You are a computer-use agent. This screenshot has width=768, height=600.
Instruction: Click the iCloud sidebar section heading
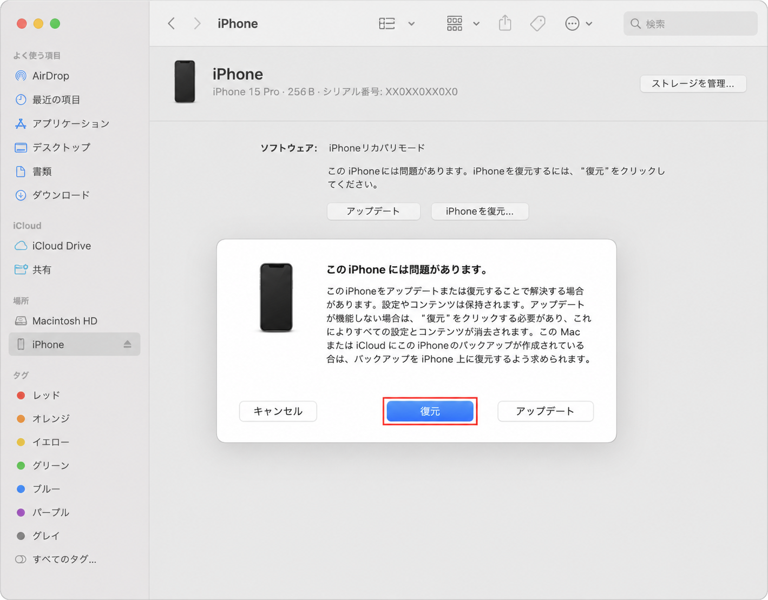point(27,226)
